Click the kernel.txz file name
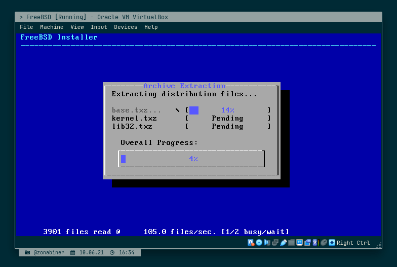The height and width of the screenshot is (267, 397). tap(134, 119)
